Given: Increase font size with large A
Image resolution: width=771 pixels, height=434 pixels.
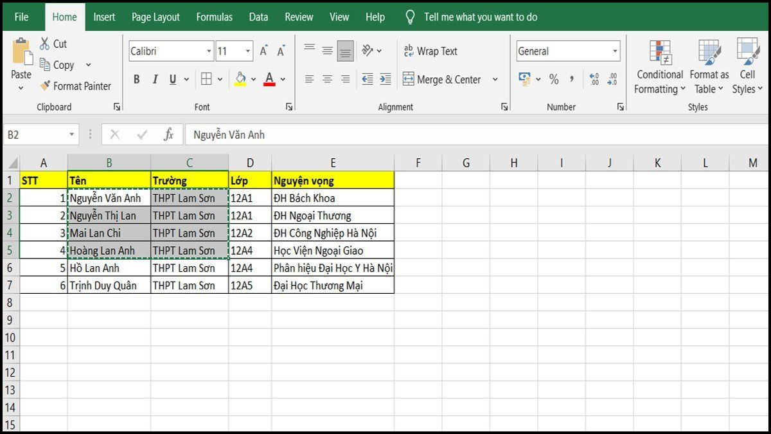Looking at the screenshot, I should (x=263, y=51).
